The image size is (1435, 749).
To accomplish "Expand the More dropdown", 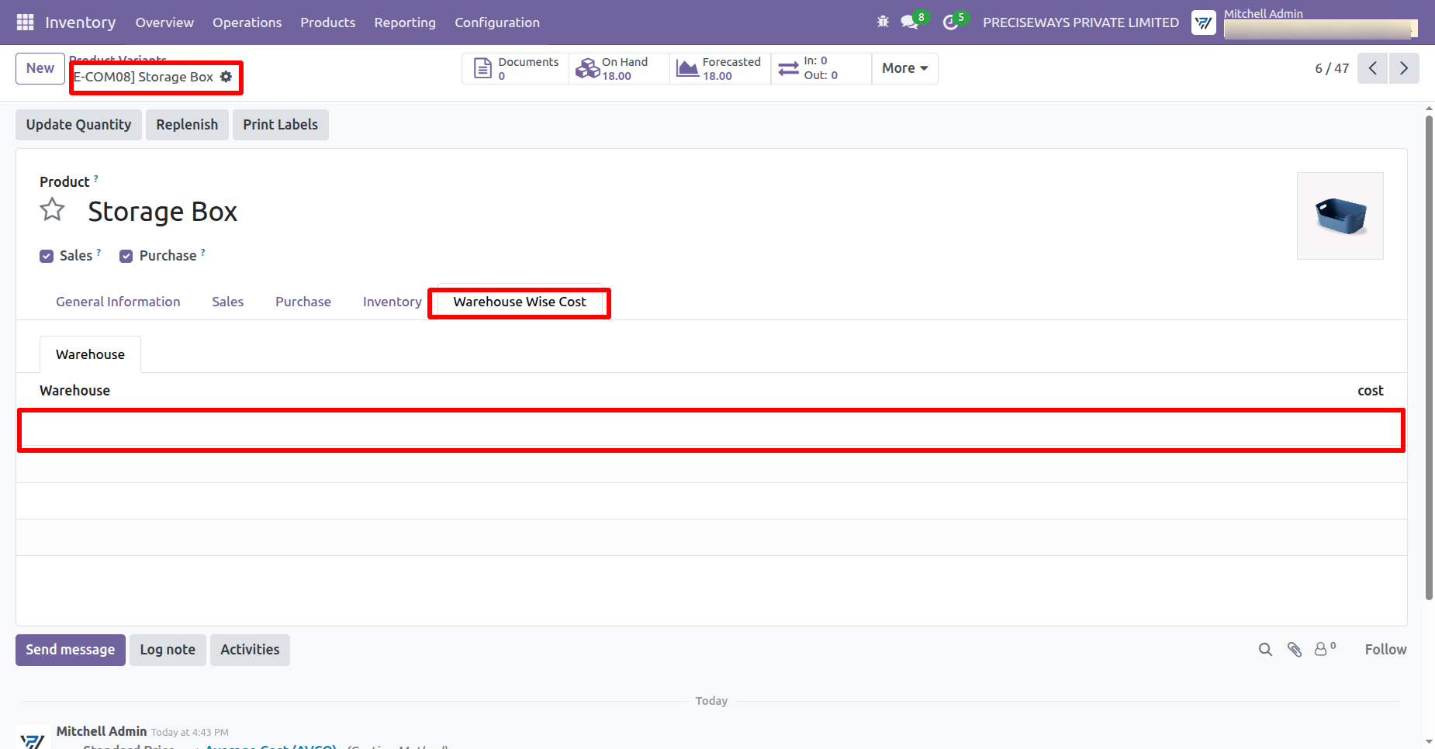I will click(904, 68).
